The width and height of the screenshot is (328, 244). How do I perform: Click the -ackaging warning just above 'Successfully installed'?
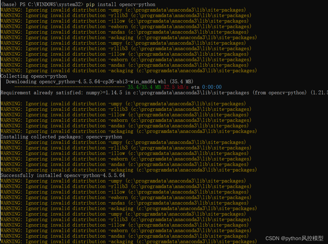tap(129, 170)
